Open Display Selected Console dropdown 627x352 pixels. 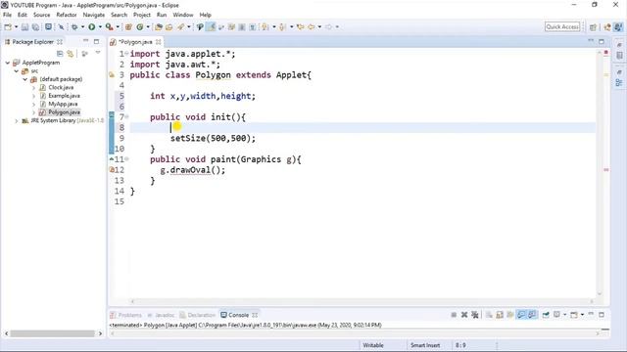pyautogui.click(x=565, y=315)
